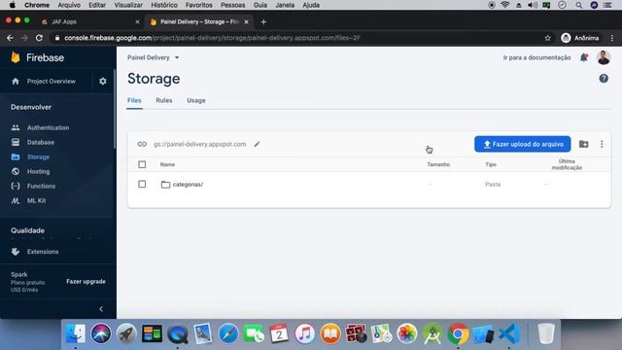Click the gs://painel-delivery.appspot.com path
Image resolution: width=622 pixels, height=350 pixels.
click(199, 144)
